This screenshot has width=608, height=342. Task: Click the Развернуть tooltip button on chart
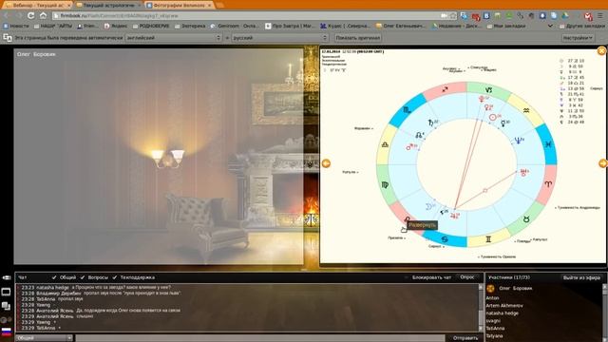click(422, 225)
